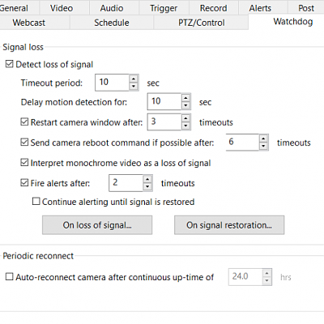Decrease the camera reboot timeouts value
The height and width of the screenshot is (324, 324).
(x=263, y=146)
